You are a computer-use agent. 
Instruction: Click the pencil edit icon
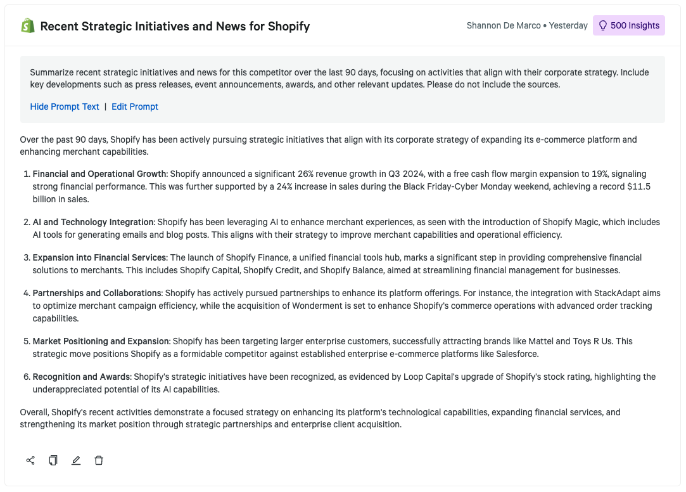[x=76, y=460]
